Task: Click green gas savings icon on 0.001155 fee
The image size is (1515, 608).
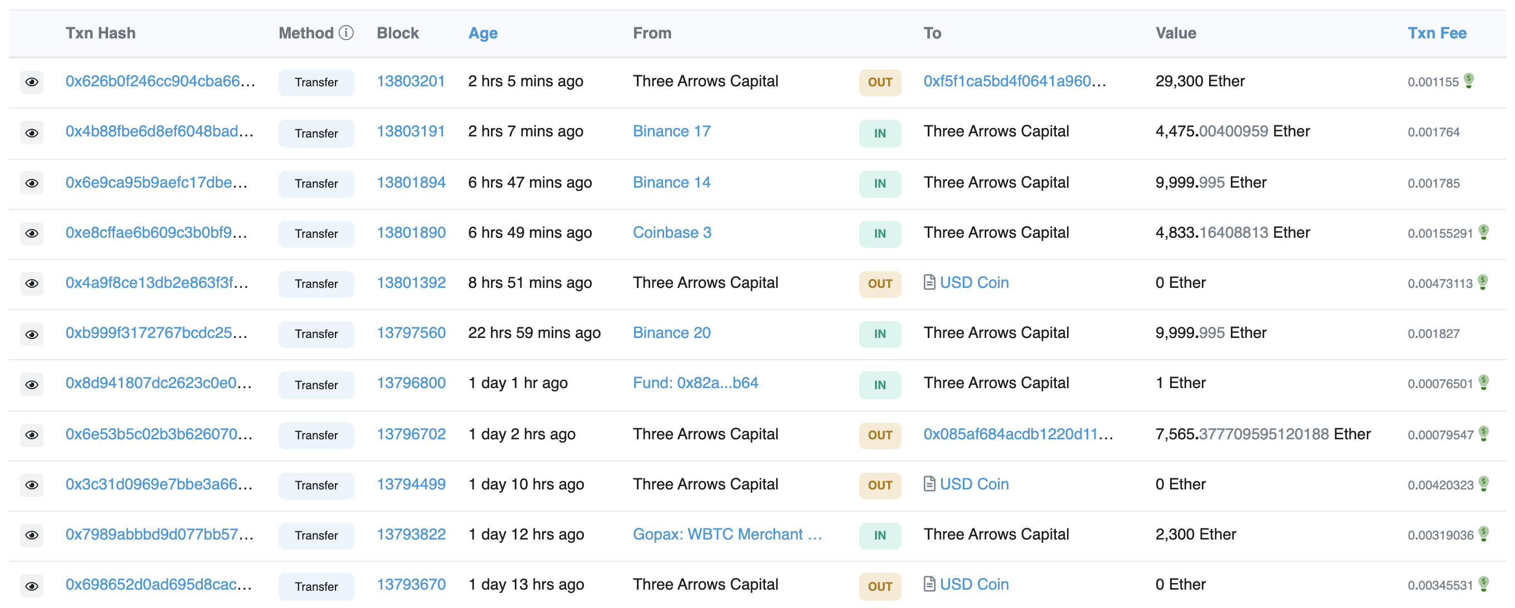Action: tap(1469, 81)
